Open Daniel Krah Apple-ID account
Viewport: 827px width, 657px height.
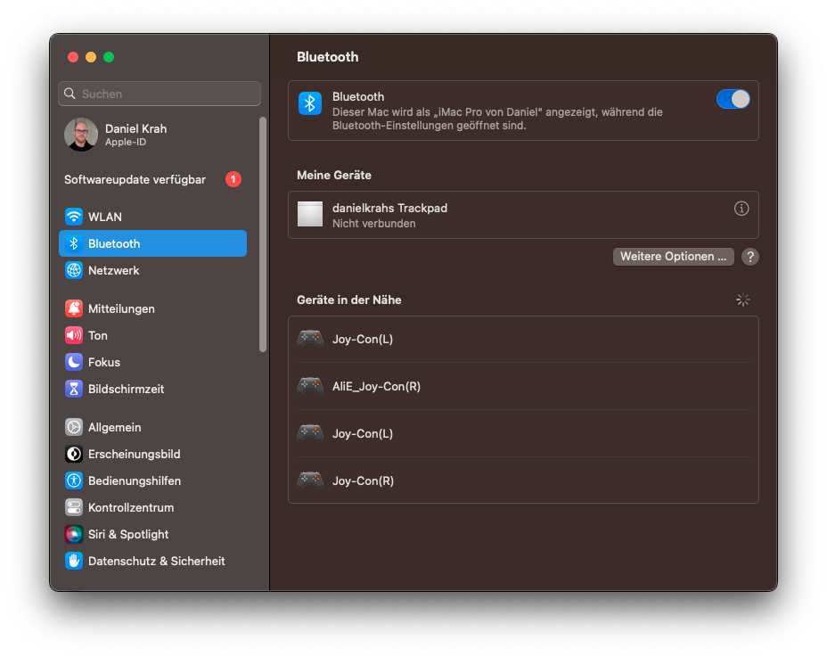click(x=152, y=135)
